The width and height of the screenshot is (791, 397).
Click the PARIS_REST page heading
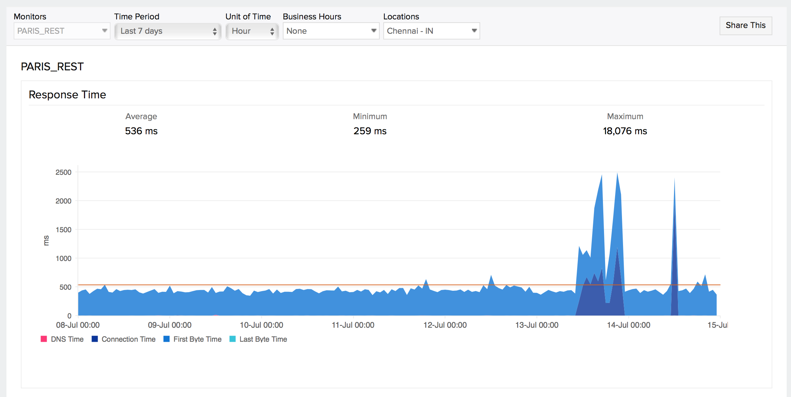click(52, 67)
